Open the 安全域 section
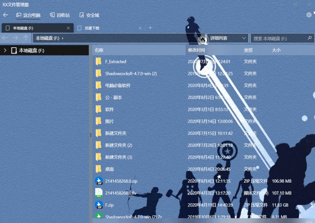315x223 pixels. click(x=89, y=15)
